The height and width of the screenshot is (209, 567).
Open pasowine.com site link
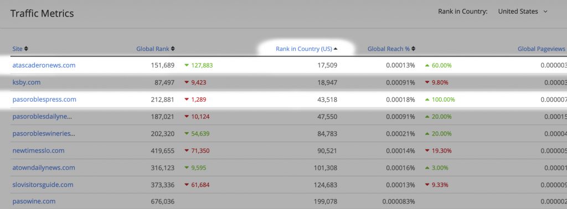coord(34,201)
